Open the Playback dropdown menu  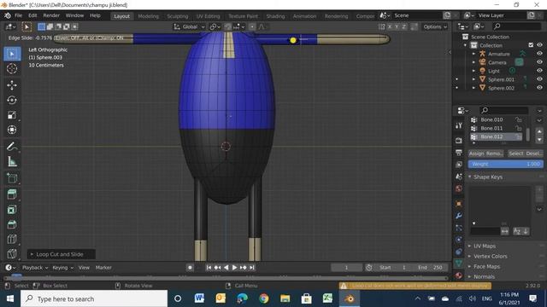(x=35, y=268)
